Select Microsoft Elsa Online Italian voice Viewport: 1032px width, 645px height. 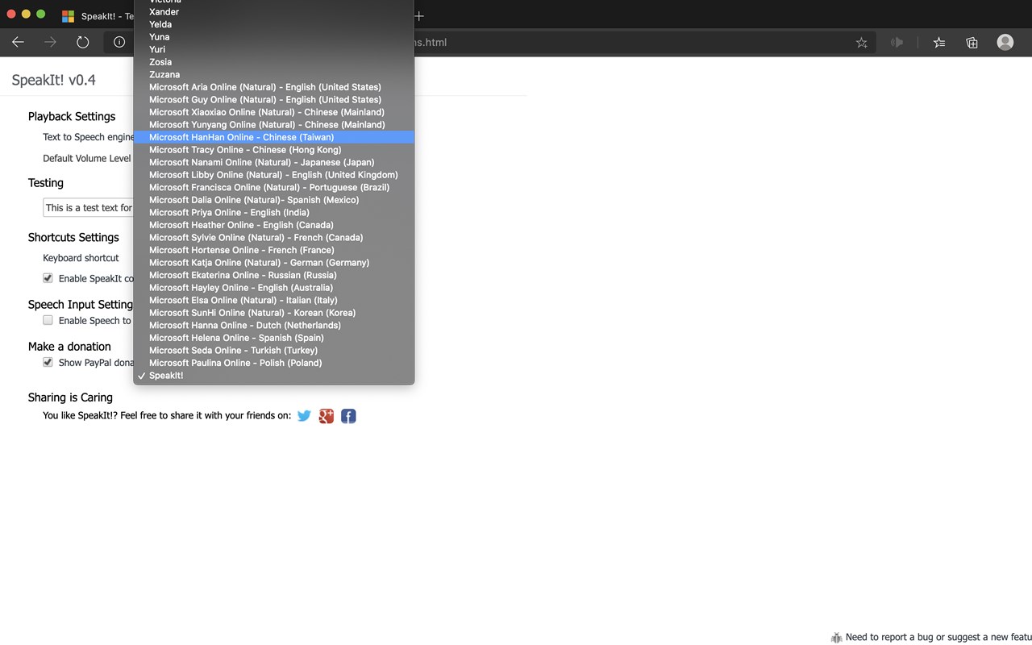tap(274, 300)
